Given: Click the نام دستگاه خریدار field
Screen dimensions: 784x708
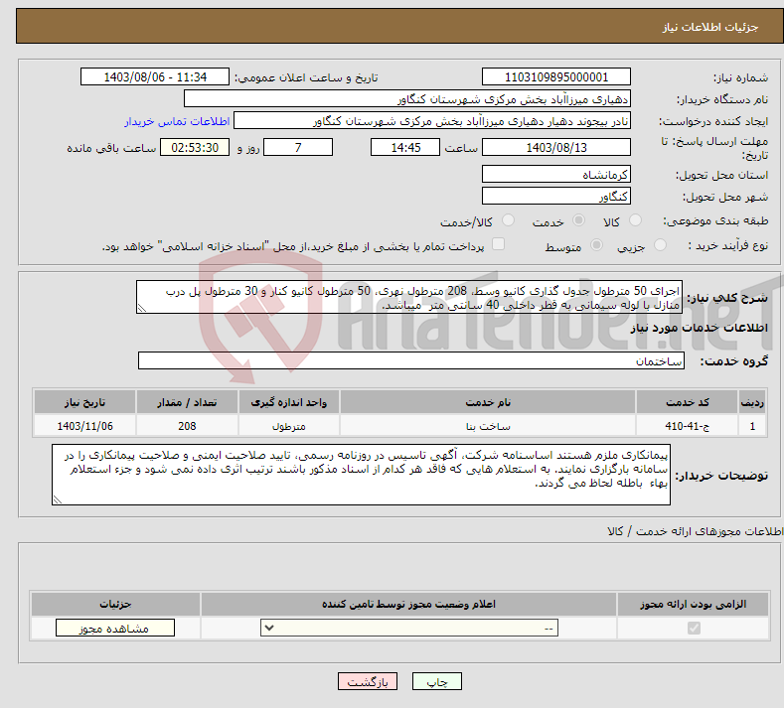Looking at the screenshot, I should pos(407,99).
